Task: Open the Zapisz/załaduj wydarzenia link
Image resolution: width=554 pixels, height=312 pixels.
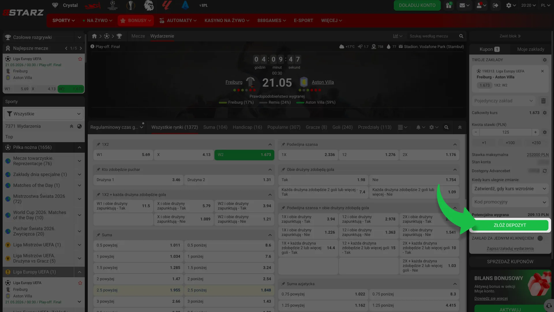Action: (510, 249)
